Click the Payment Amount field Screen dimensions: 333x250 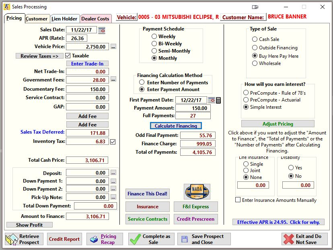[x=193, y=108]
